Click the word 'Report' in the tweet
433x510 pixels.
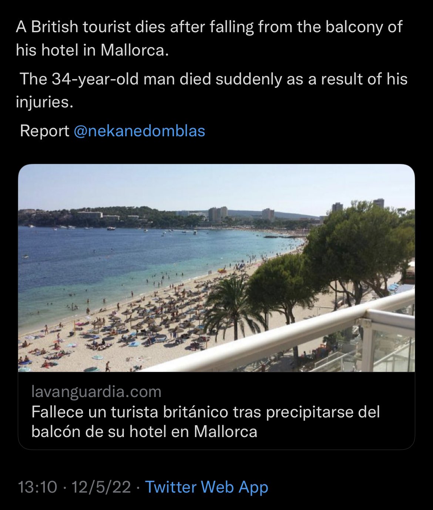[x=44, y=131]
